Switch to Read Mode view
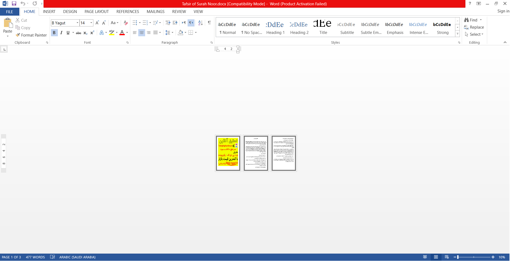 (x=425, y=257)
